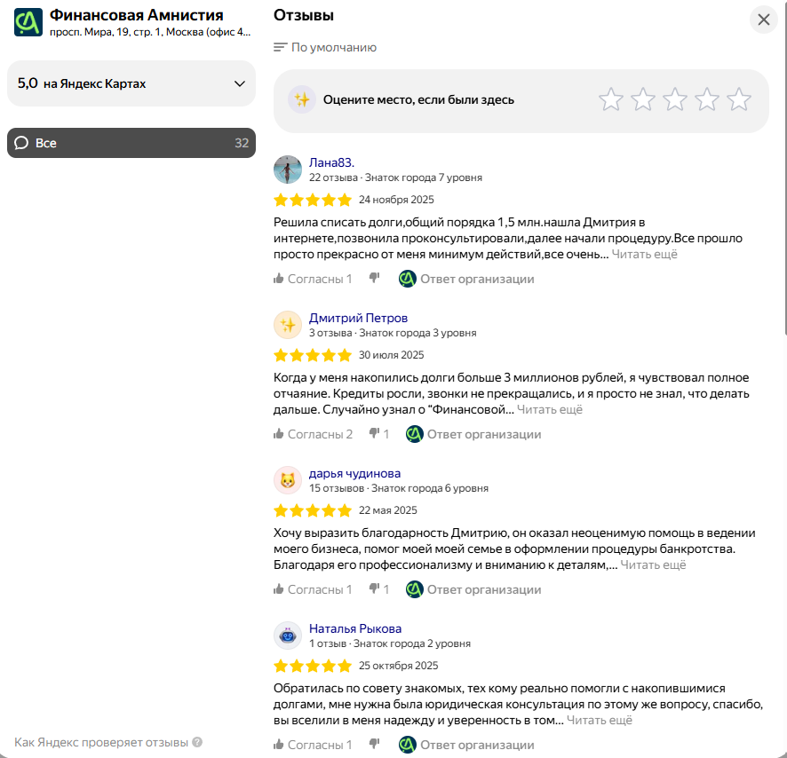Click Наталья Рыкова's robot avatar
Screen dimensions: 787x758
[288, 636]
